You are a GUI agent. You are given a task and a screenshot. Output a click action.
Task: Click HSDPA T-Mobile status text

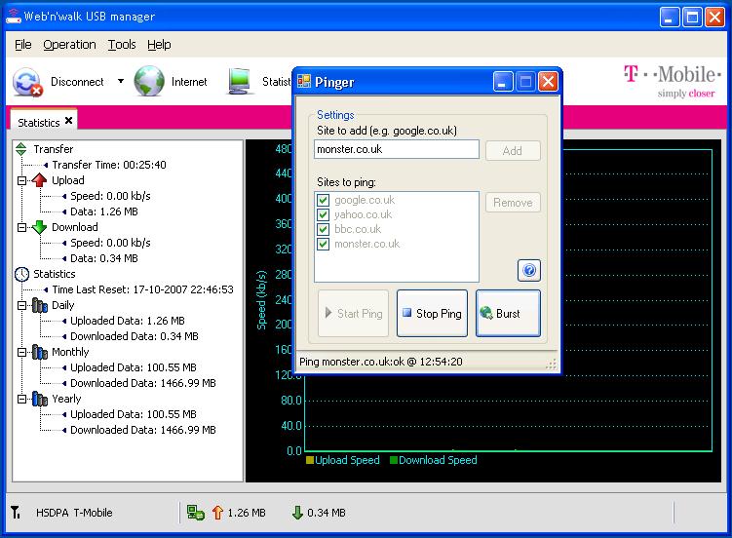(74, 513)
